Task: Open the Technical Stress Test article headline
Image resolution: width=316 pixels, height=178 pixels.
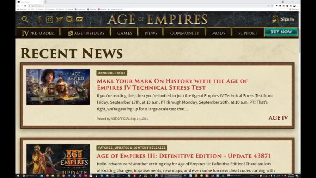Action: (x=172, y=84)
